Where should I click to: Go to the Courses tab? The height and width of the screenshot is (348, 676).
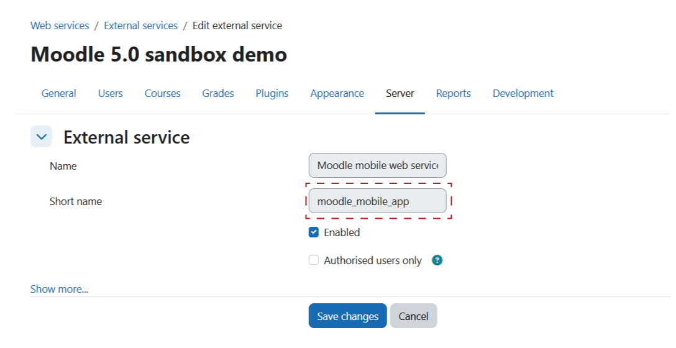[x=162, y=93]
